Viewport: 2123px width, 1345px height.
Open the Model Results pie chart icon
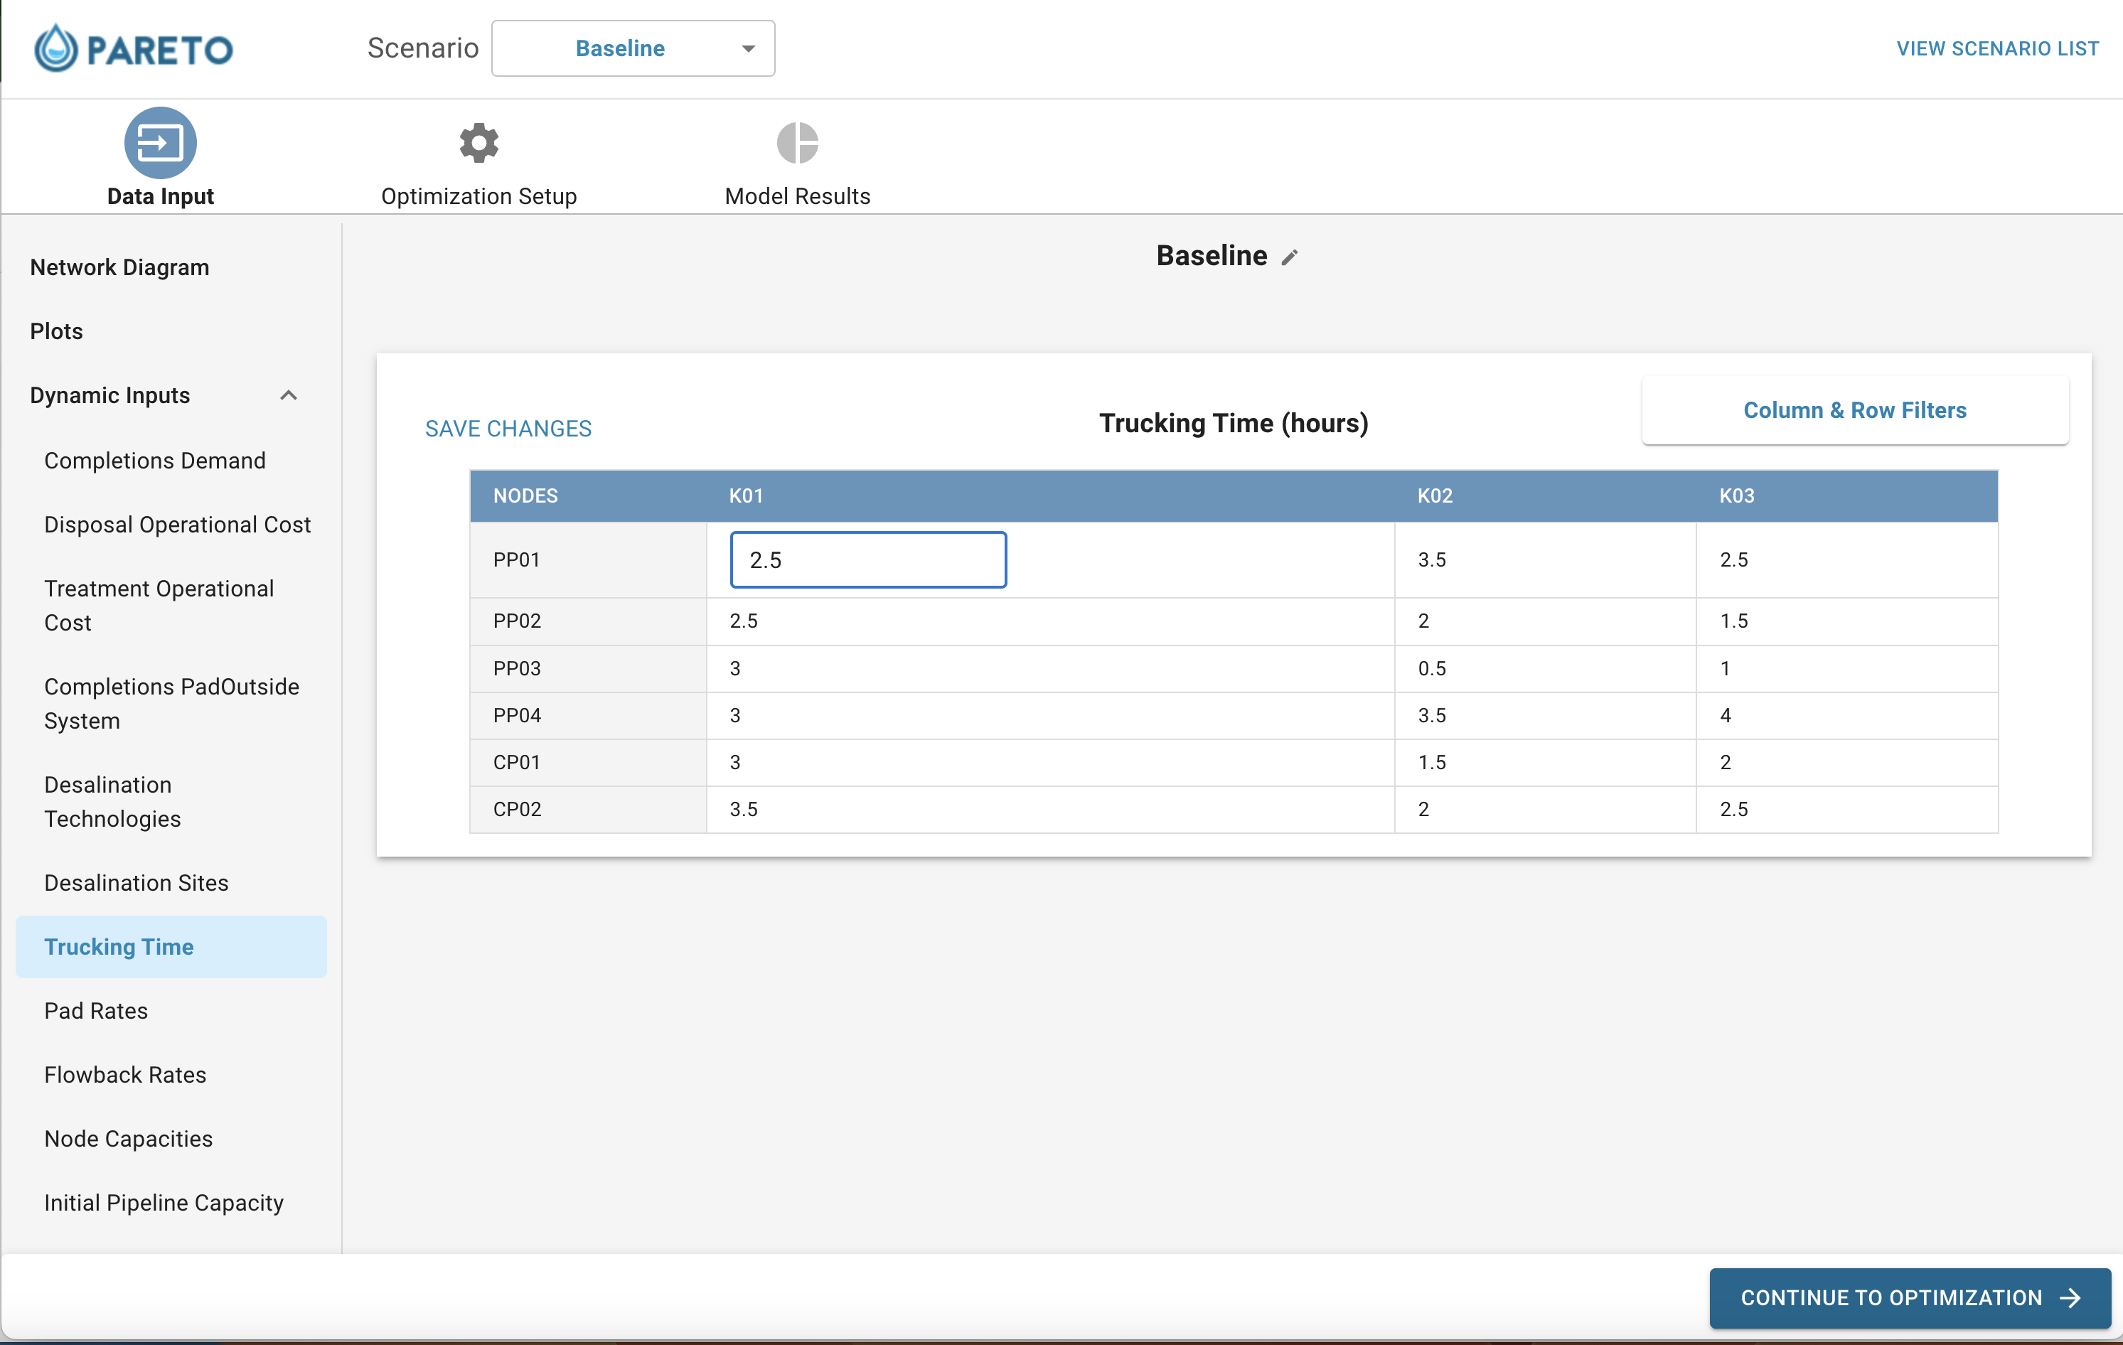[797, 142]
